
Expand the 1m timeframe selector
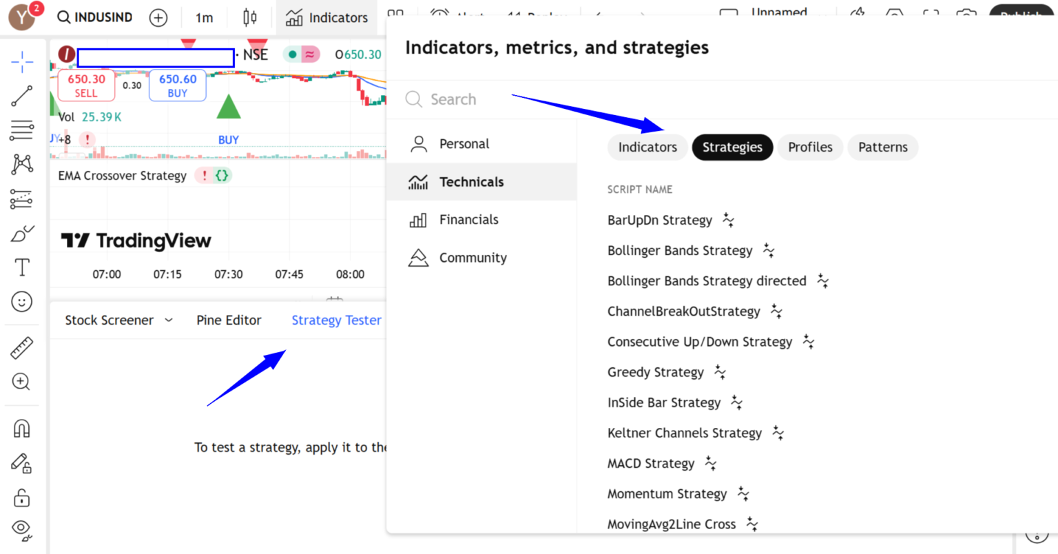click(204, 17)
